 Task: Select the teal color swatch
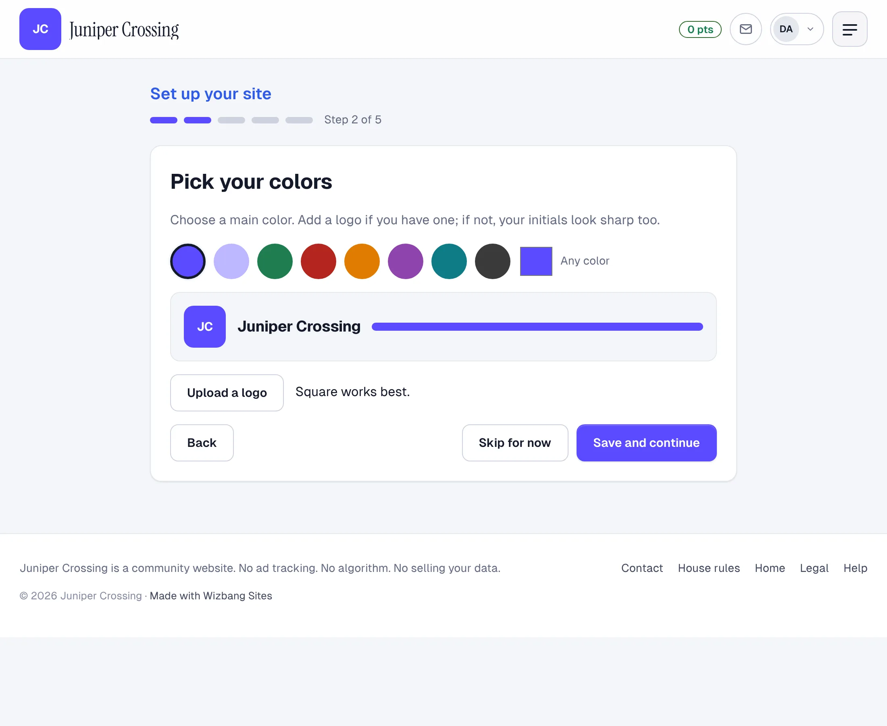point(448,261)
